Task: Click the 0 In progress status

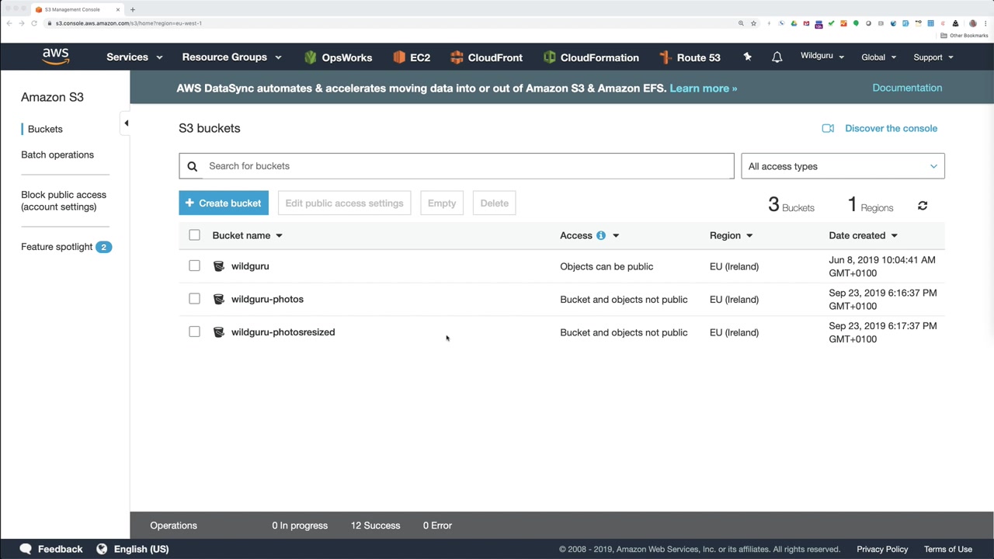Action: tap(300, 526)
